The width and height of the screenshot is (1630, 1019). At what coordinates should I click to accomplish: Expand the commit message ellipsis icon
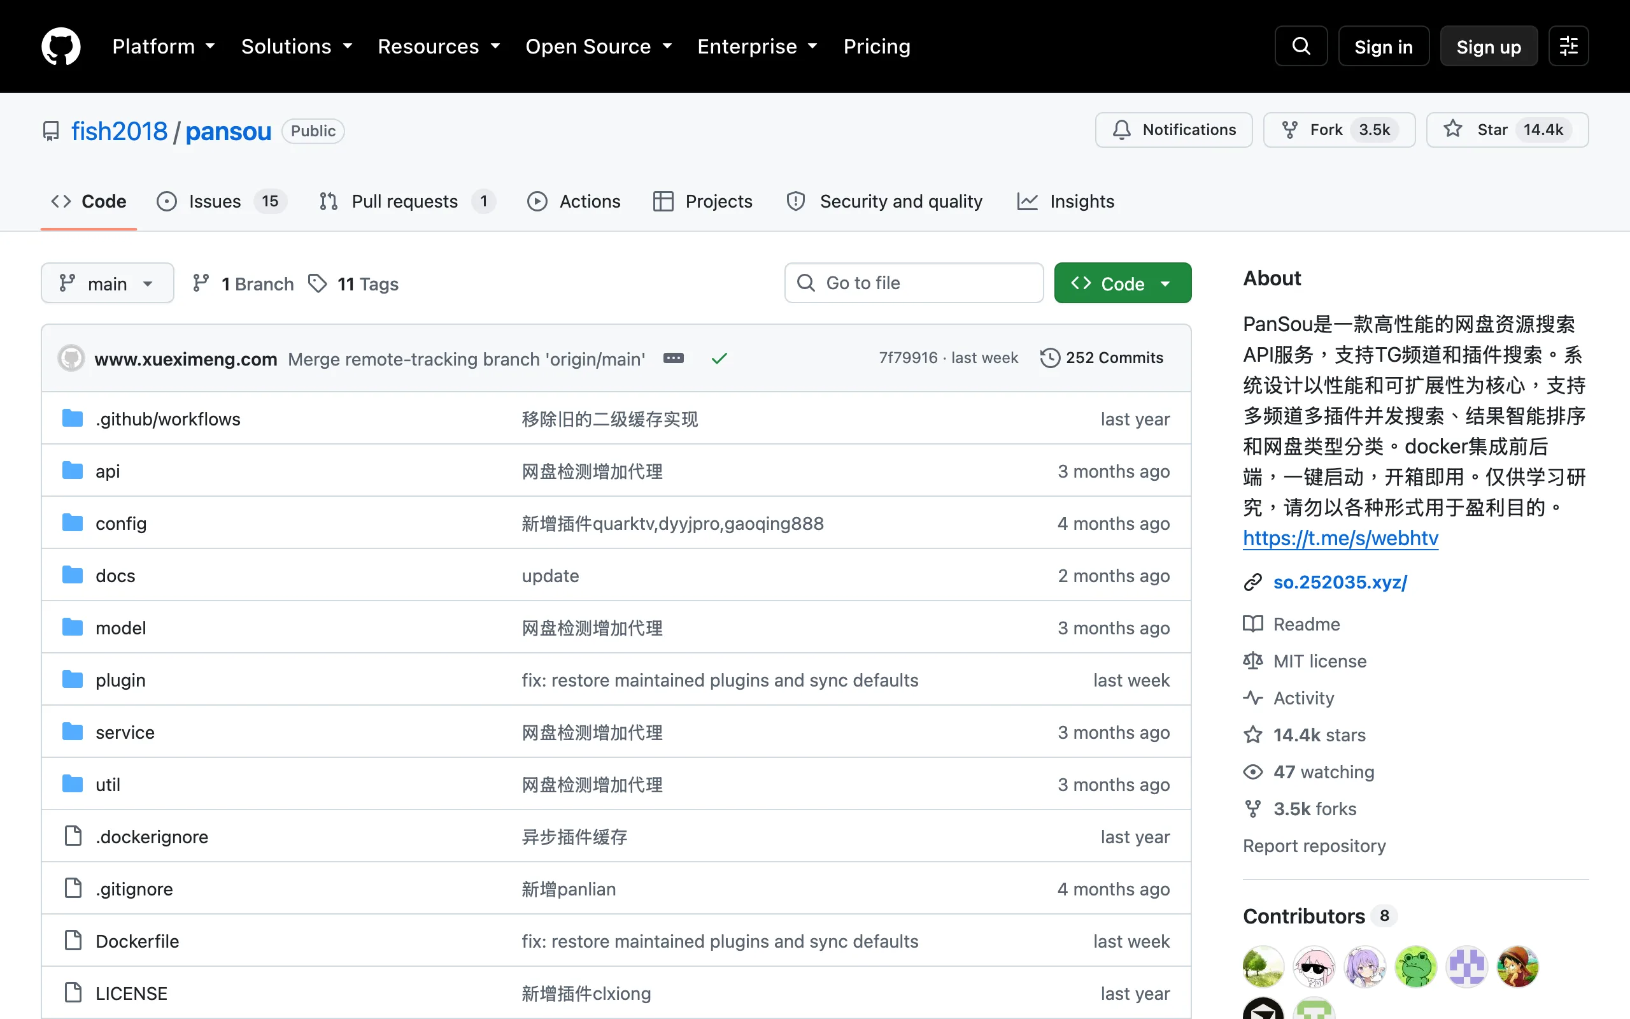click(x=673, y=358)
